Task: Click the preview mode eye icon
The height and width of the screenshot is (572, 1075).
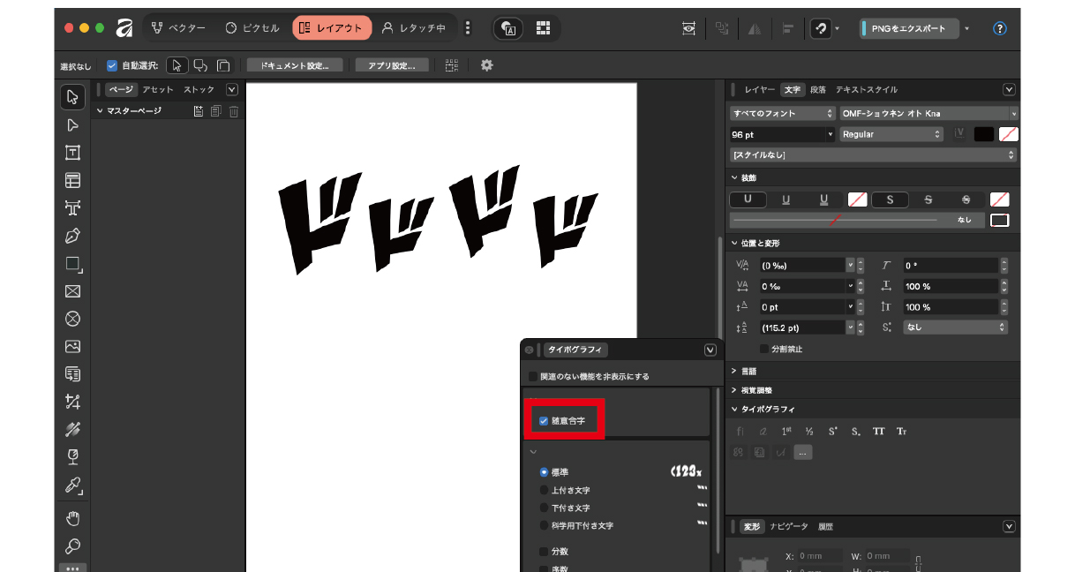Action: click(689, 28)
